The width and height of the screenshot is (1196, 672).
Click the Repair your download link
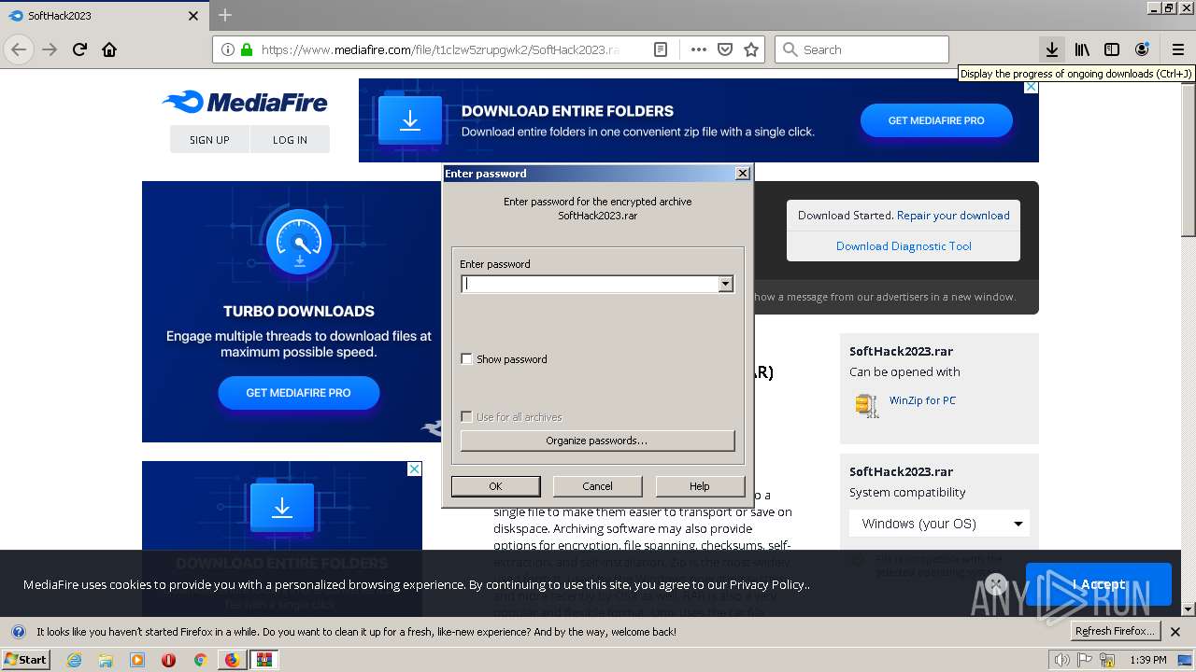point(953,215)
